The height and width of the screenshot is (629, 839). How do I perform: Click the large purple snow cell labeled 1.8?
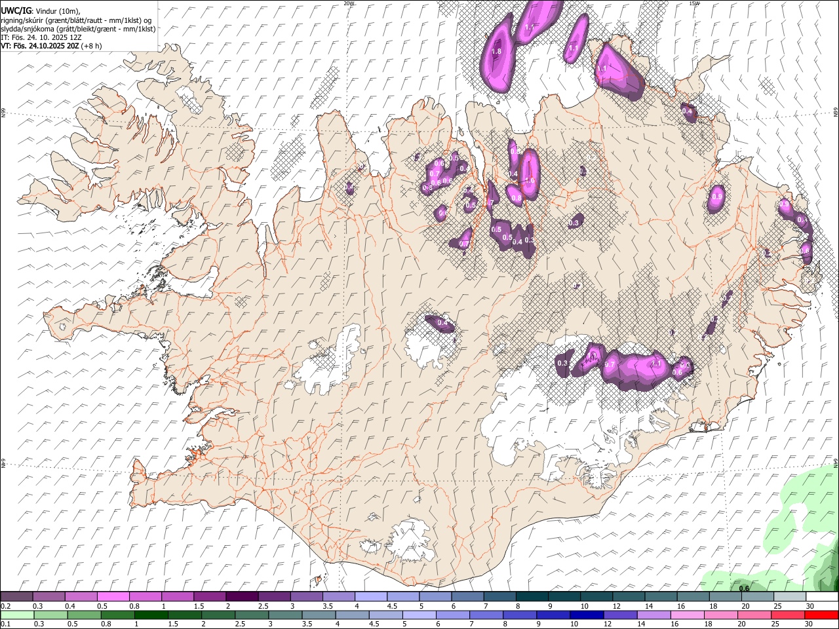tap(498, 54)
